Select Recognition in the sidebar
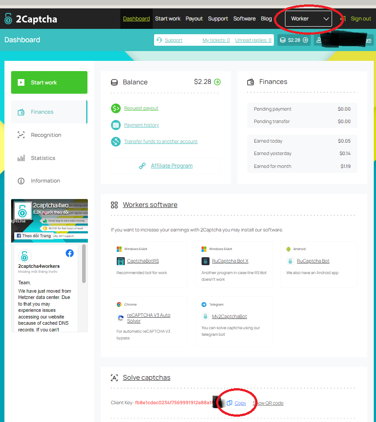Viewport: 376px width, 422px height. point(46,135)
